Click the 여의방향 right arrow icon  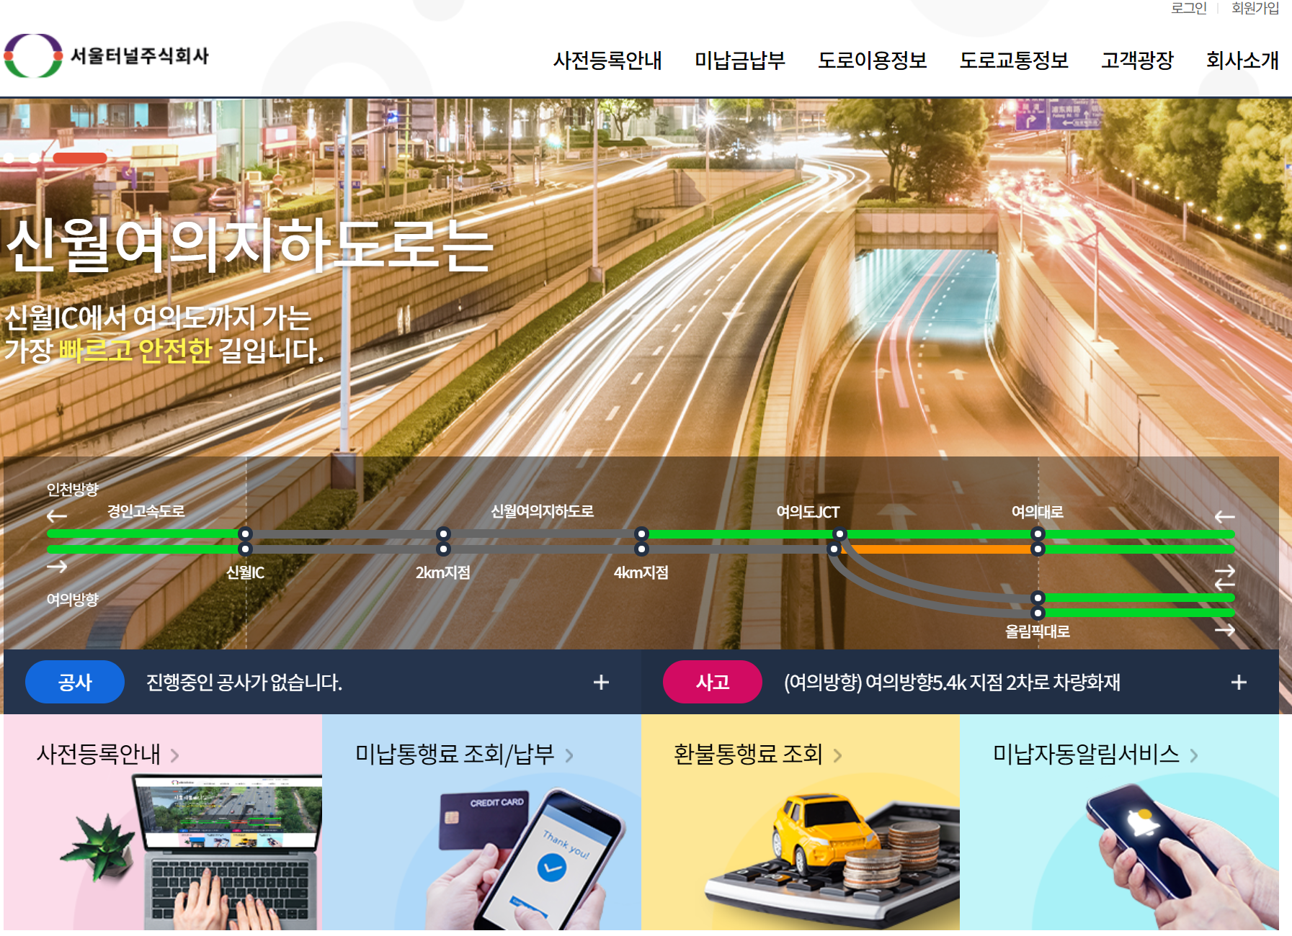(x=57, y=567)
